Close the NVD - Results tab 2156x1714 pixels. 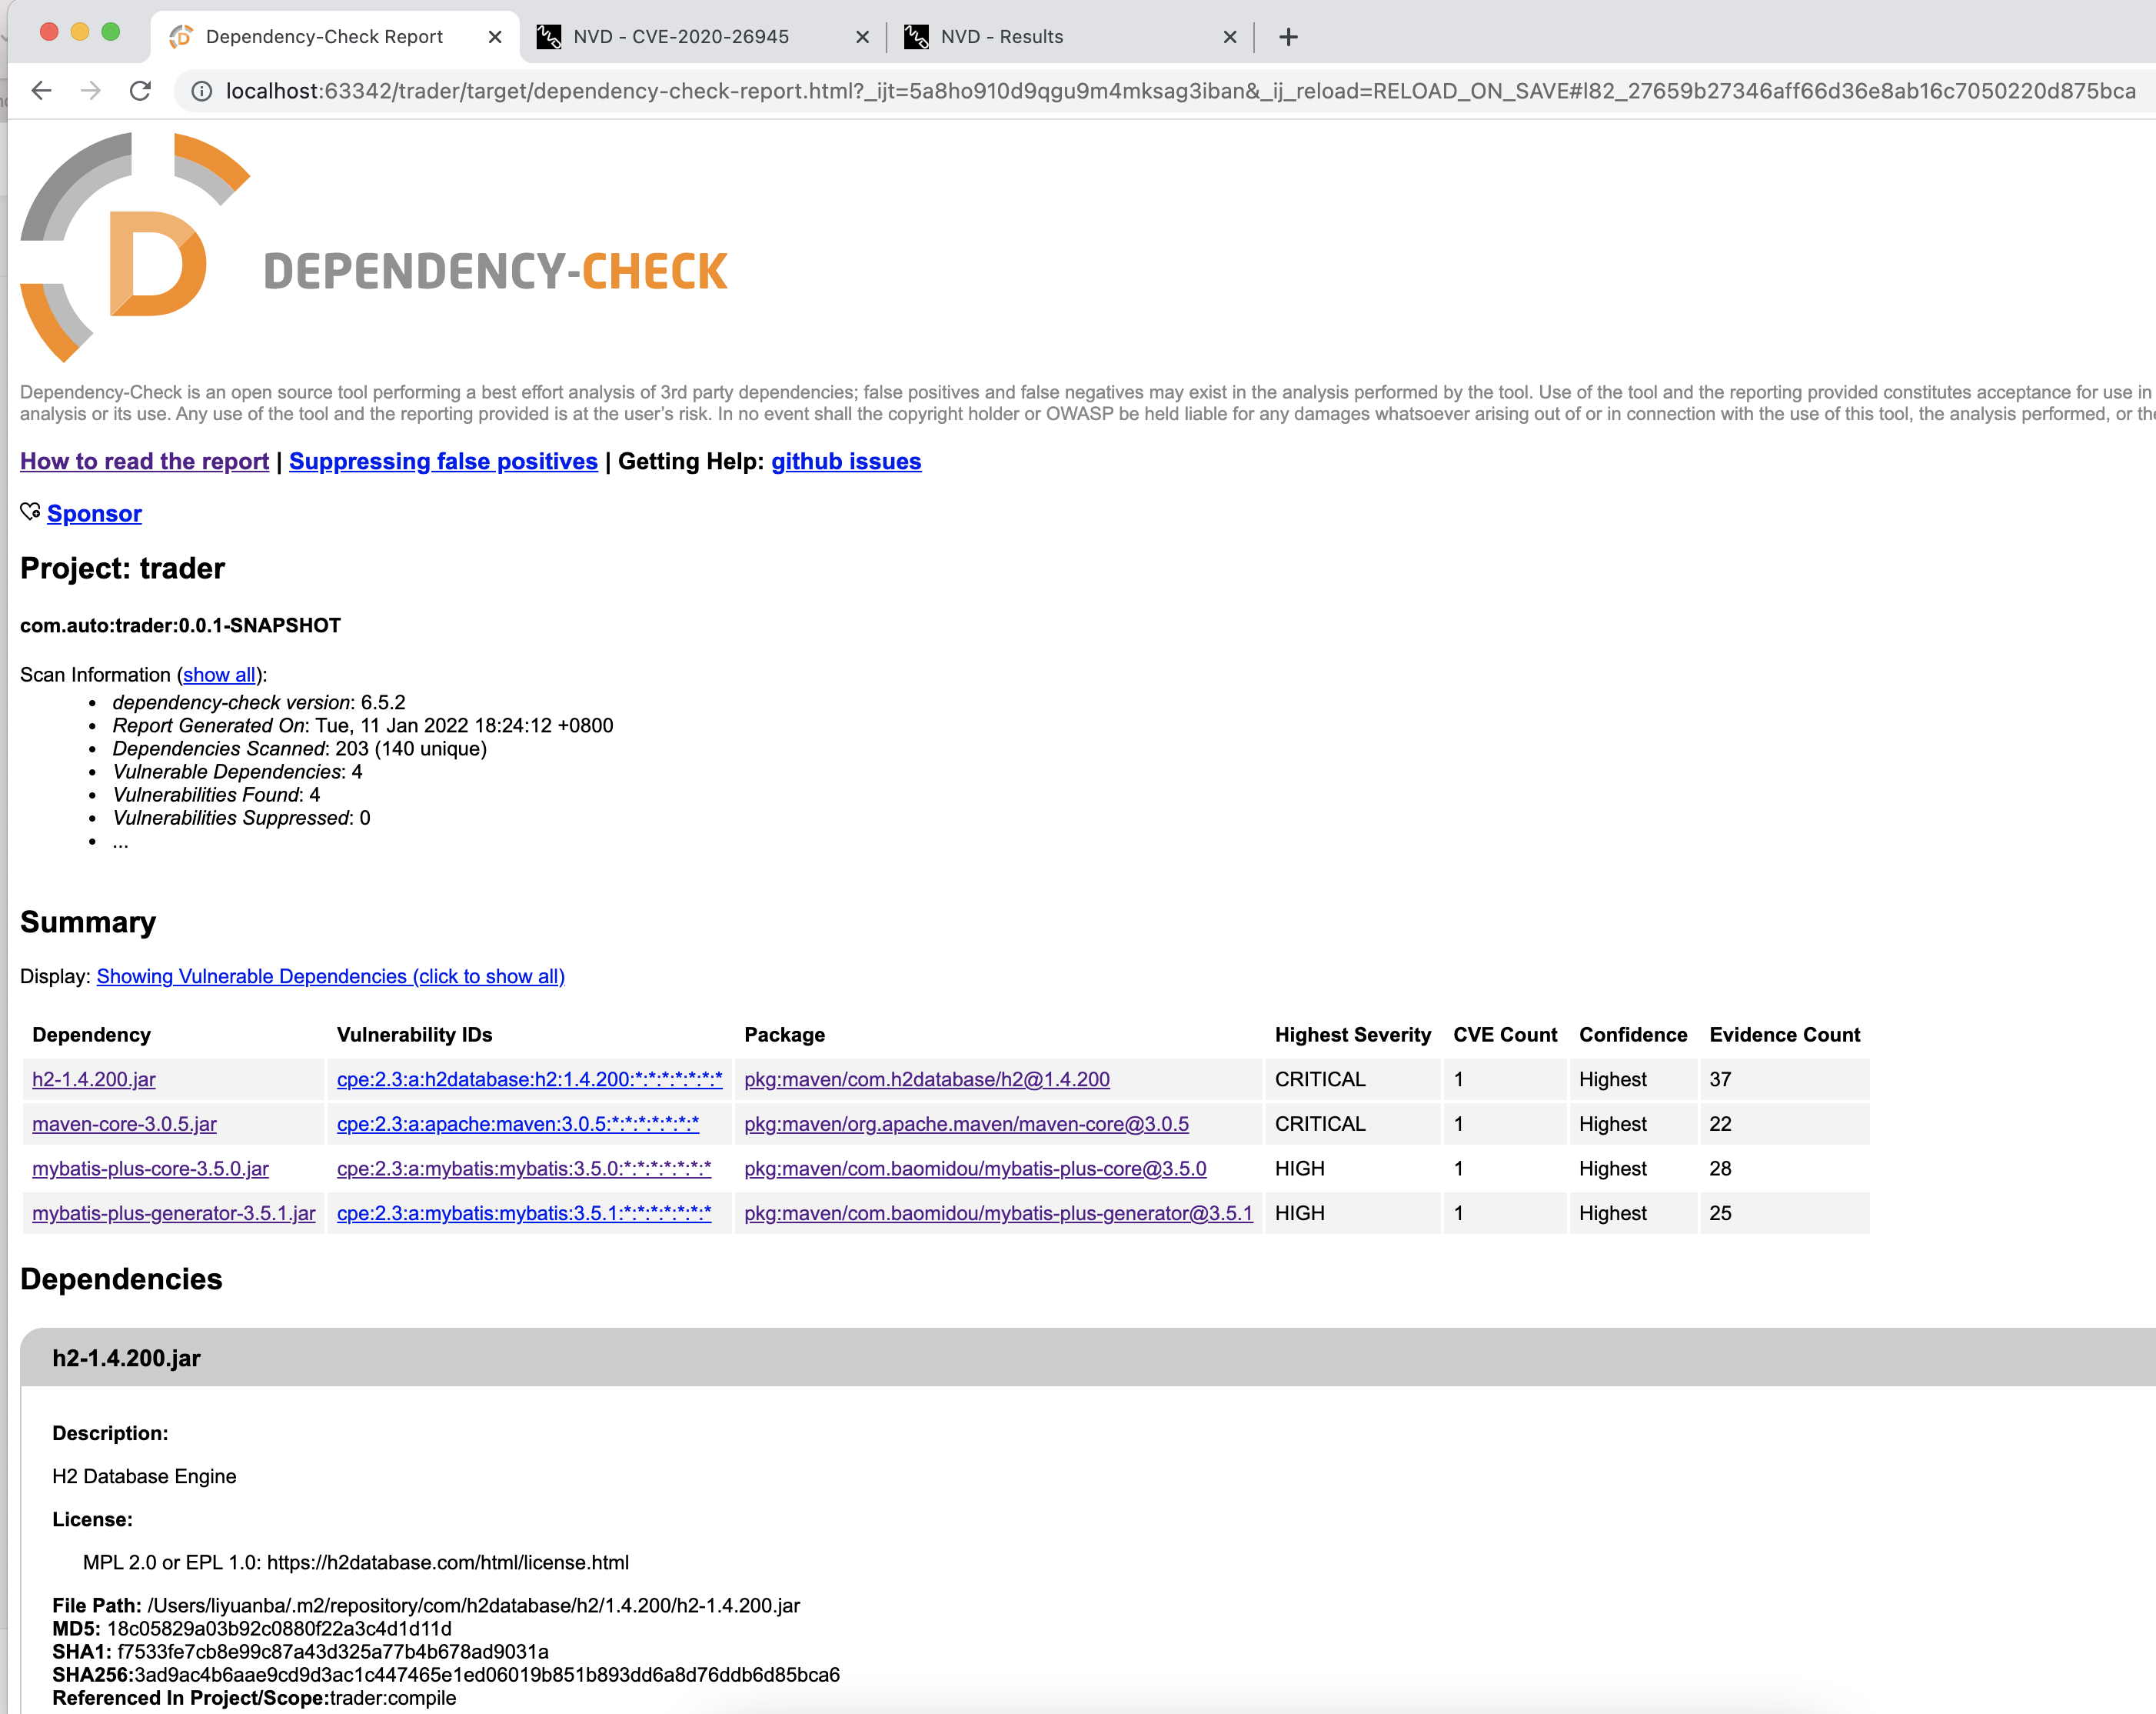point(1230,37)
